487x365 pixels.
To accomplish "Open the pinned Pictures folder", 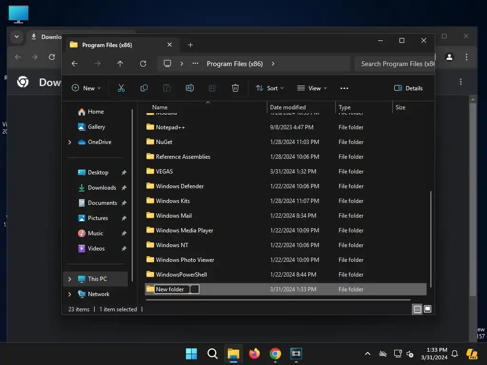I will [x=93, y=218].
